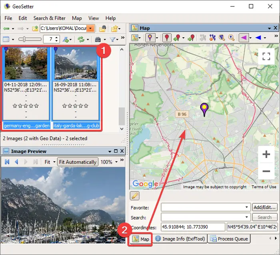
Task: Go to previous image in preview
Action: click(x=17, y=162)
